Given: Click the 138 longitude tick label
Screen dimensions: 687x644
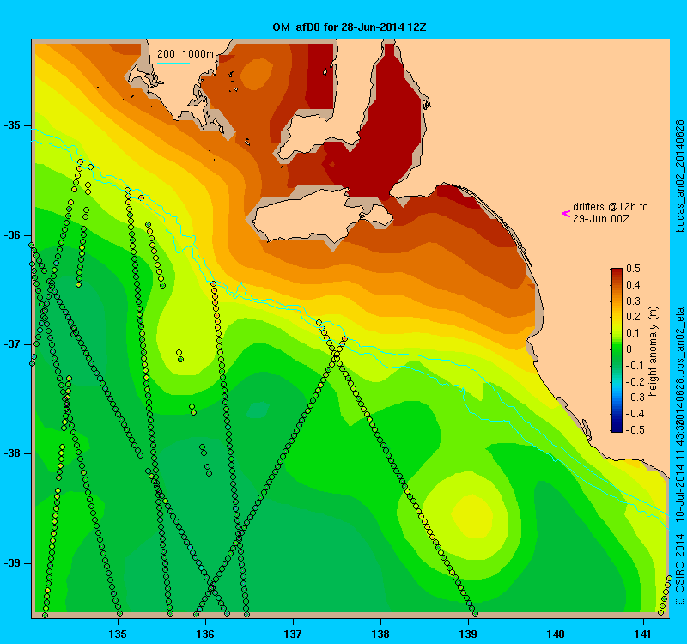Looking at the screenshot, I should (x=380, y=634).
